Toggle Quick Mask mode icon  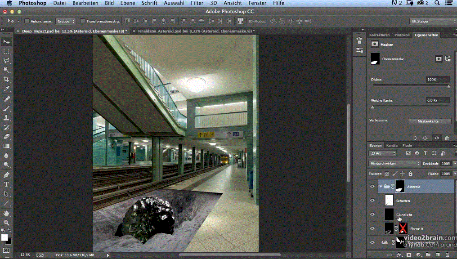click(6, 250)
